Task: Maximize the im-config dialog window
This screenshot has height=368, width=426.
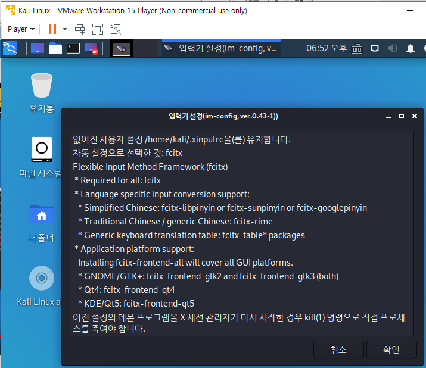Action: click(x=402, y=116)
